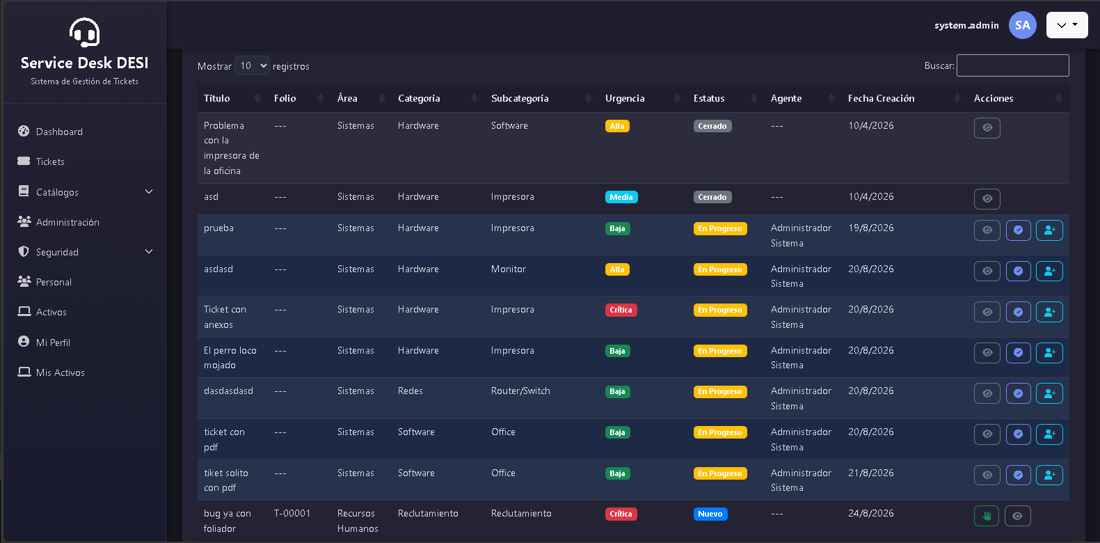
Task: Expand the Seguridad sidebar menu
Action: coord(84,252)
